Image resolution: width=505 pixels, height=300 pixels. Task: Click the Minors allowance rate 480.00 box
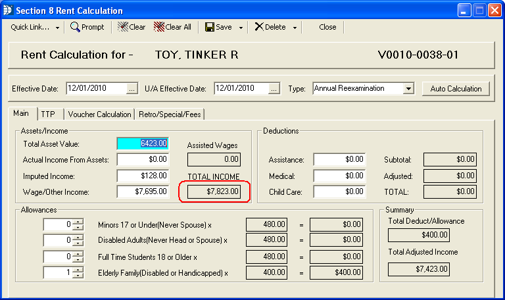(x=267, y=224)
